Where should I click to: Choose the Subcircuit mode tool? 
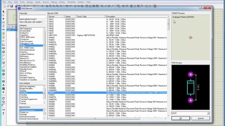(x=4, y=33)
